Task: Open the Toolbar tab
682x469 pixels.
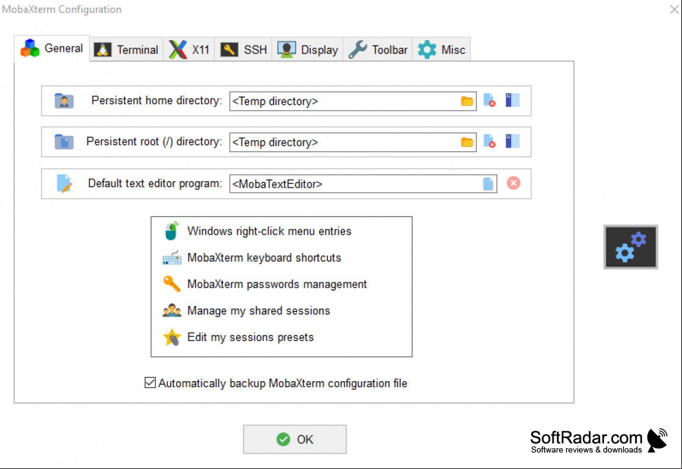Action: (377, 49)
